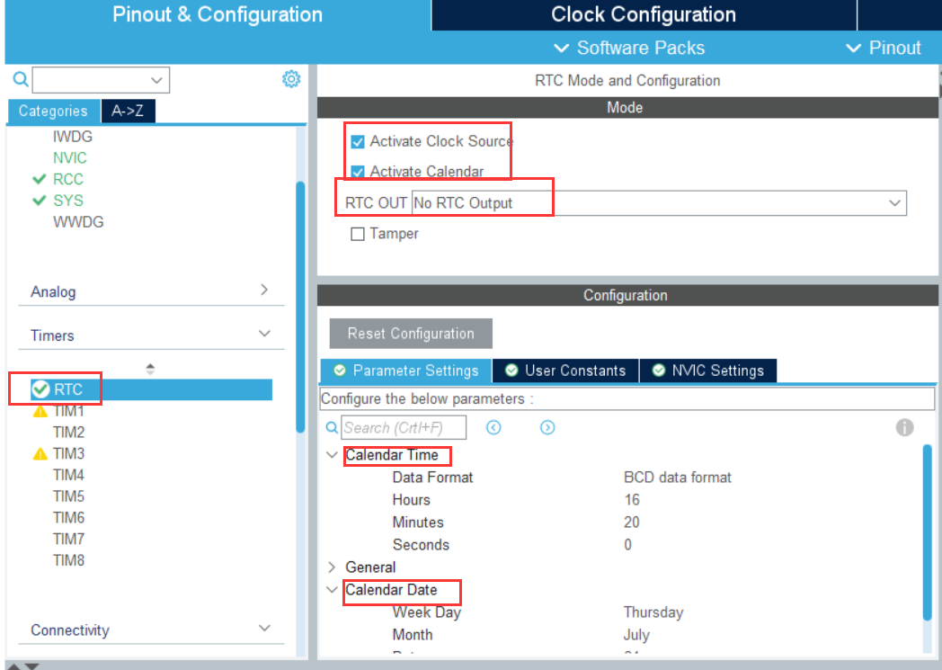Click the info icon in parameter settings
This screenshot has height=670, width=942.
(x=904, y=427)
